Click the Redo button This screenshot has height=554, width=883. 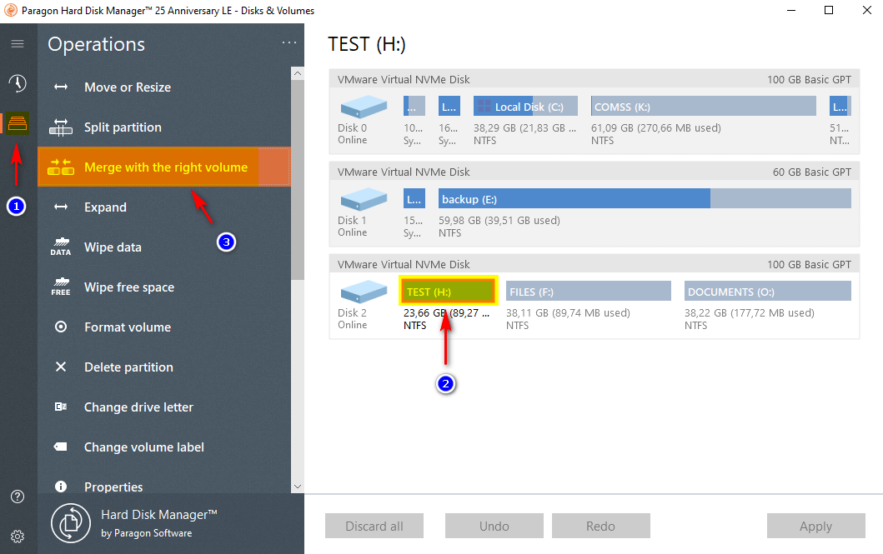(601, 526)
